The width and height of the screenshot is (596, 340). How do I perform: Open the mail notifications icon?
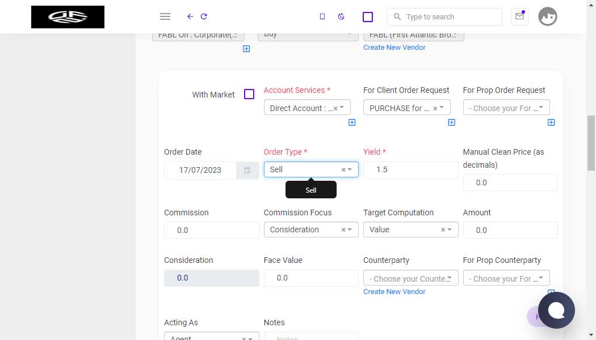click(519, 16)
